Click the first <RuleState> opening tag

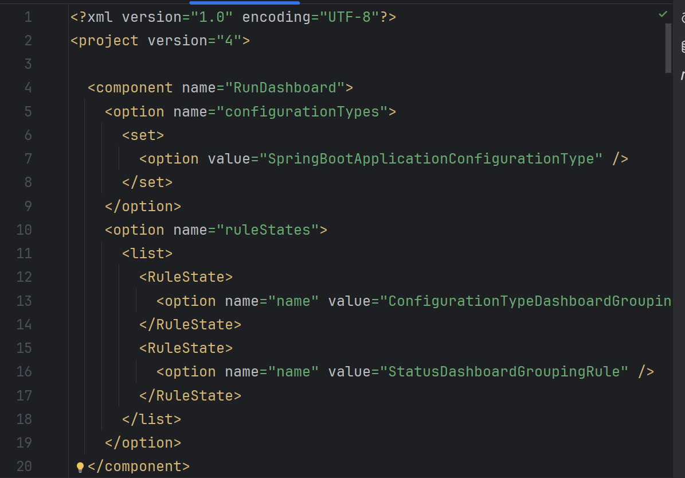click(186, 277)
